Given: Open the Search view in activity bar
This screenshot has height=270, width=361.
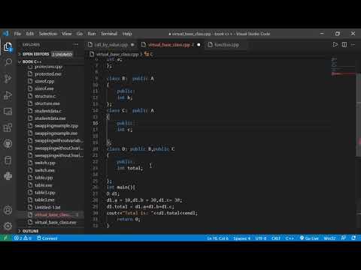Looking at the screenshot, I should click(x=8, y=62).
